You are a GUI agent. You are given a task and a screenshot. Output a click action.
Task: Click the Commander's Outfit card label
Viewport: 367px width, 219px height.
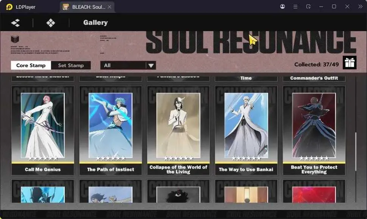coord(314,78)
